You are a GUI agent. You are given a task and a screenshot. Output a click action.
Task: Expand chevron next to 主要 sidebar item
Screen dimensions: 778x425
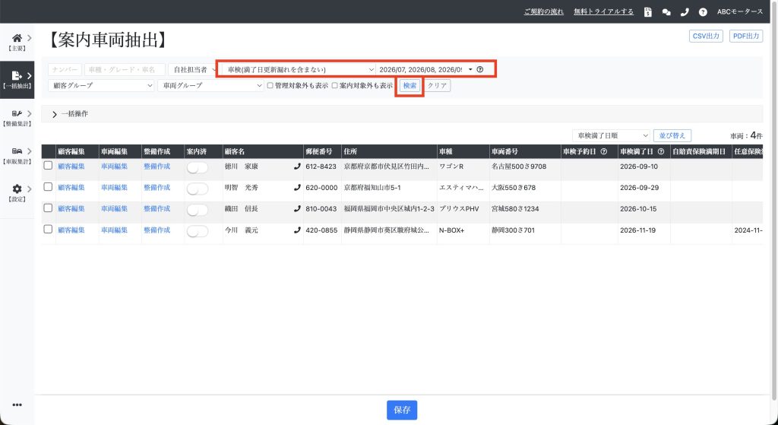(30, 38)
